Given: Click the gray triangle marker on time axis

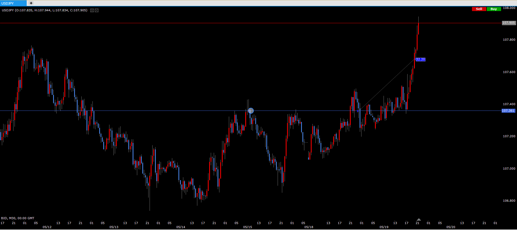Looking at the screenshot, I should click(419, 219).
